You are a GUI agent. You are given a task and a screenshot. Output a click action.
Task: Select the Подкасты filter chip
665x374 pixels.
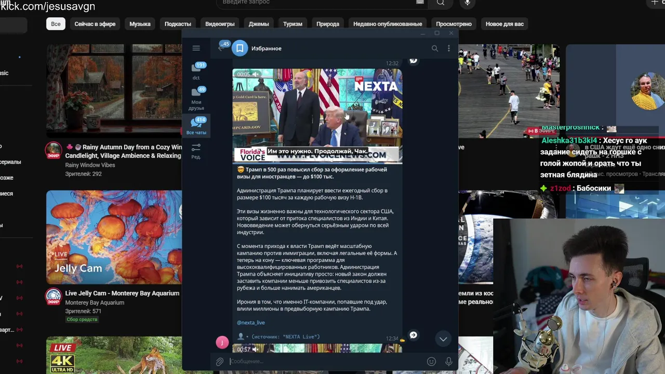[178, 24]
